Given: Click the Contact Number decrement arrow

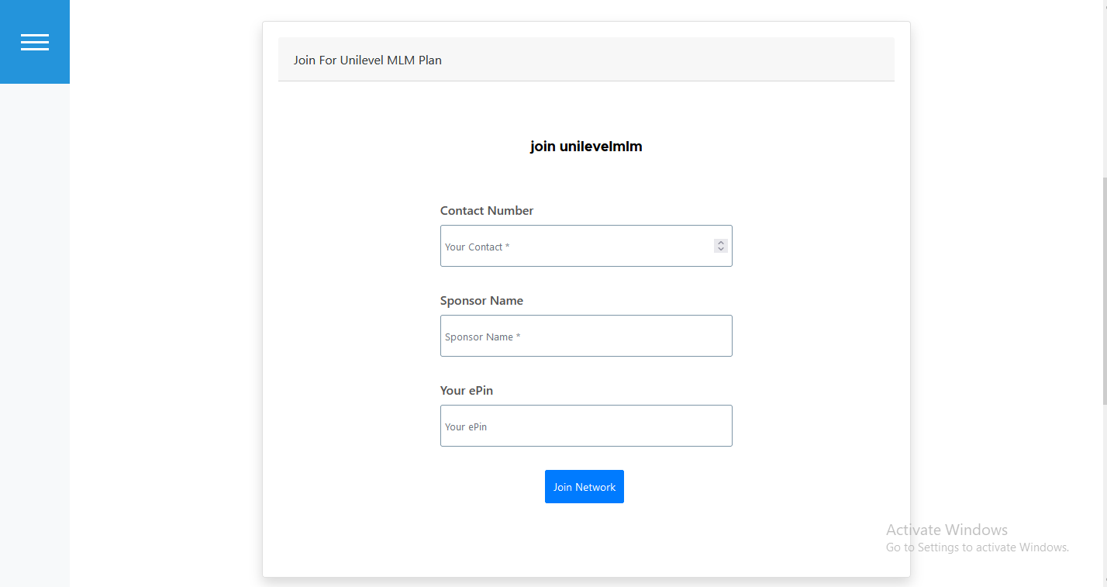Looking at the screenshot, I should (x=721, y=249).
